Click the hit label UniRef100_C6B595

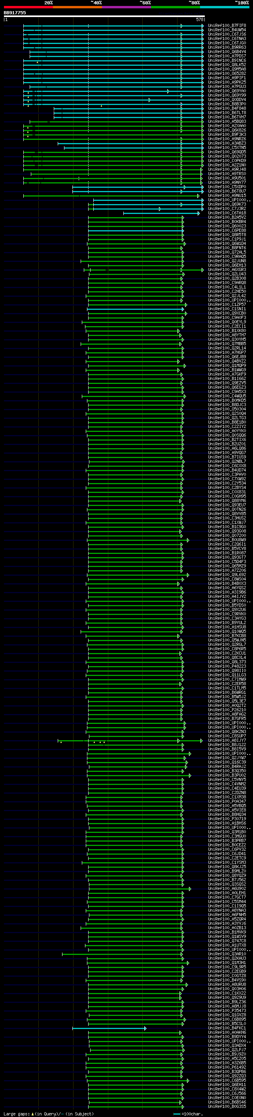click(227, 1081)
